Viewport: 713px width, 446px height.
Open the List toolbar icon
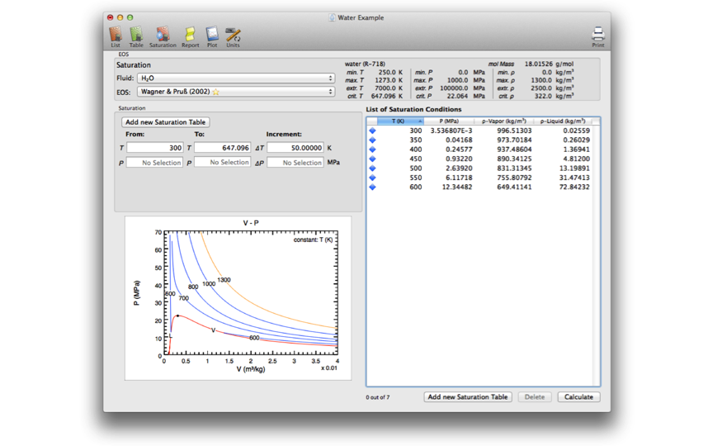116,37
